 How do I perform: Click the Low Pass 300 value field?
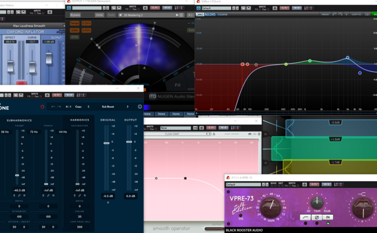pyautogui.click(x=80, y=227)
